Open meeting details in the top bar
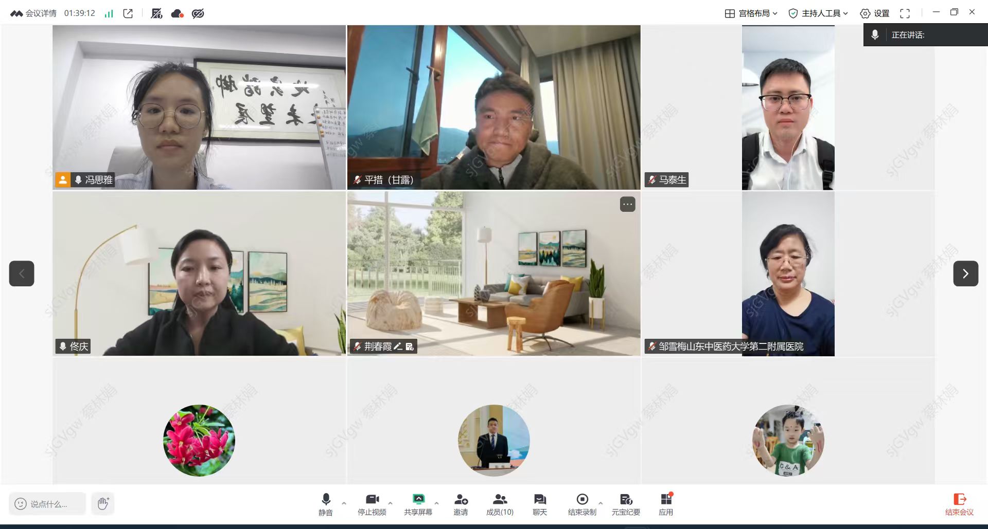This screenshot has width=988, height=529. (x=34, y=13)
